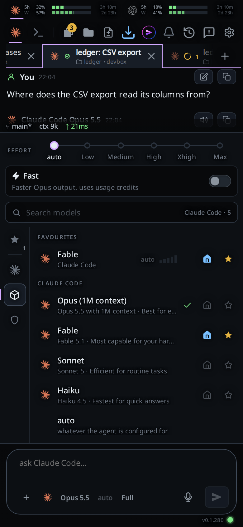Viewport: 243px width, 527px height.
Task: Star the Sonnet model as favourite
Action: pos(228,365)
